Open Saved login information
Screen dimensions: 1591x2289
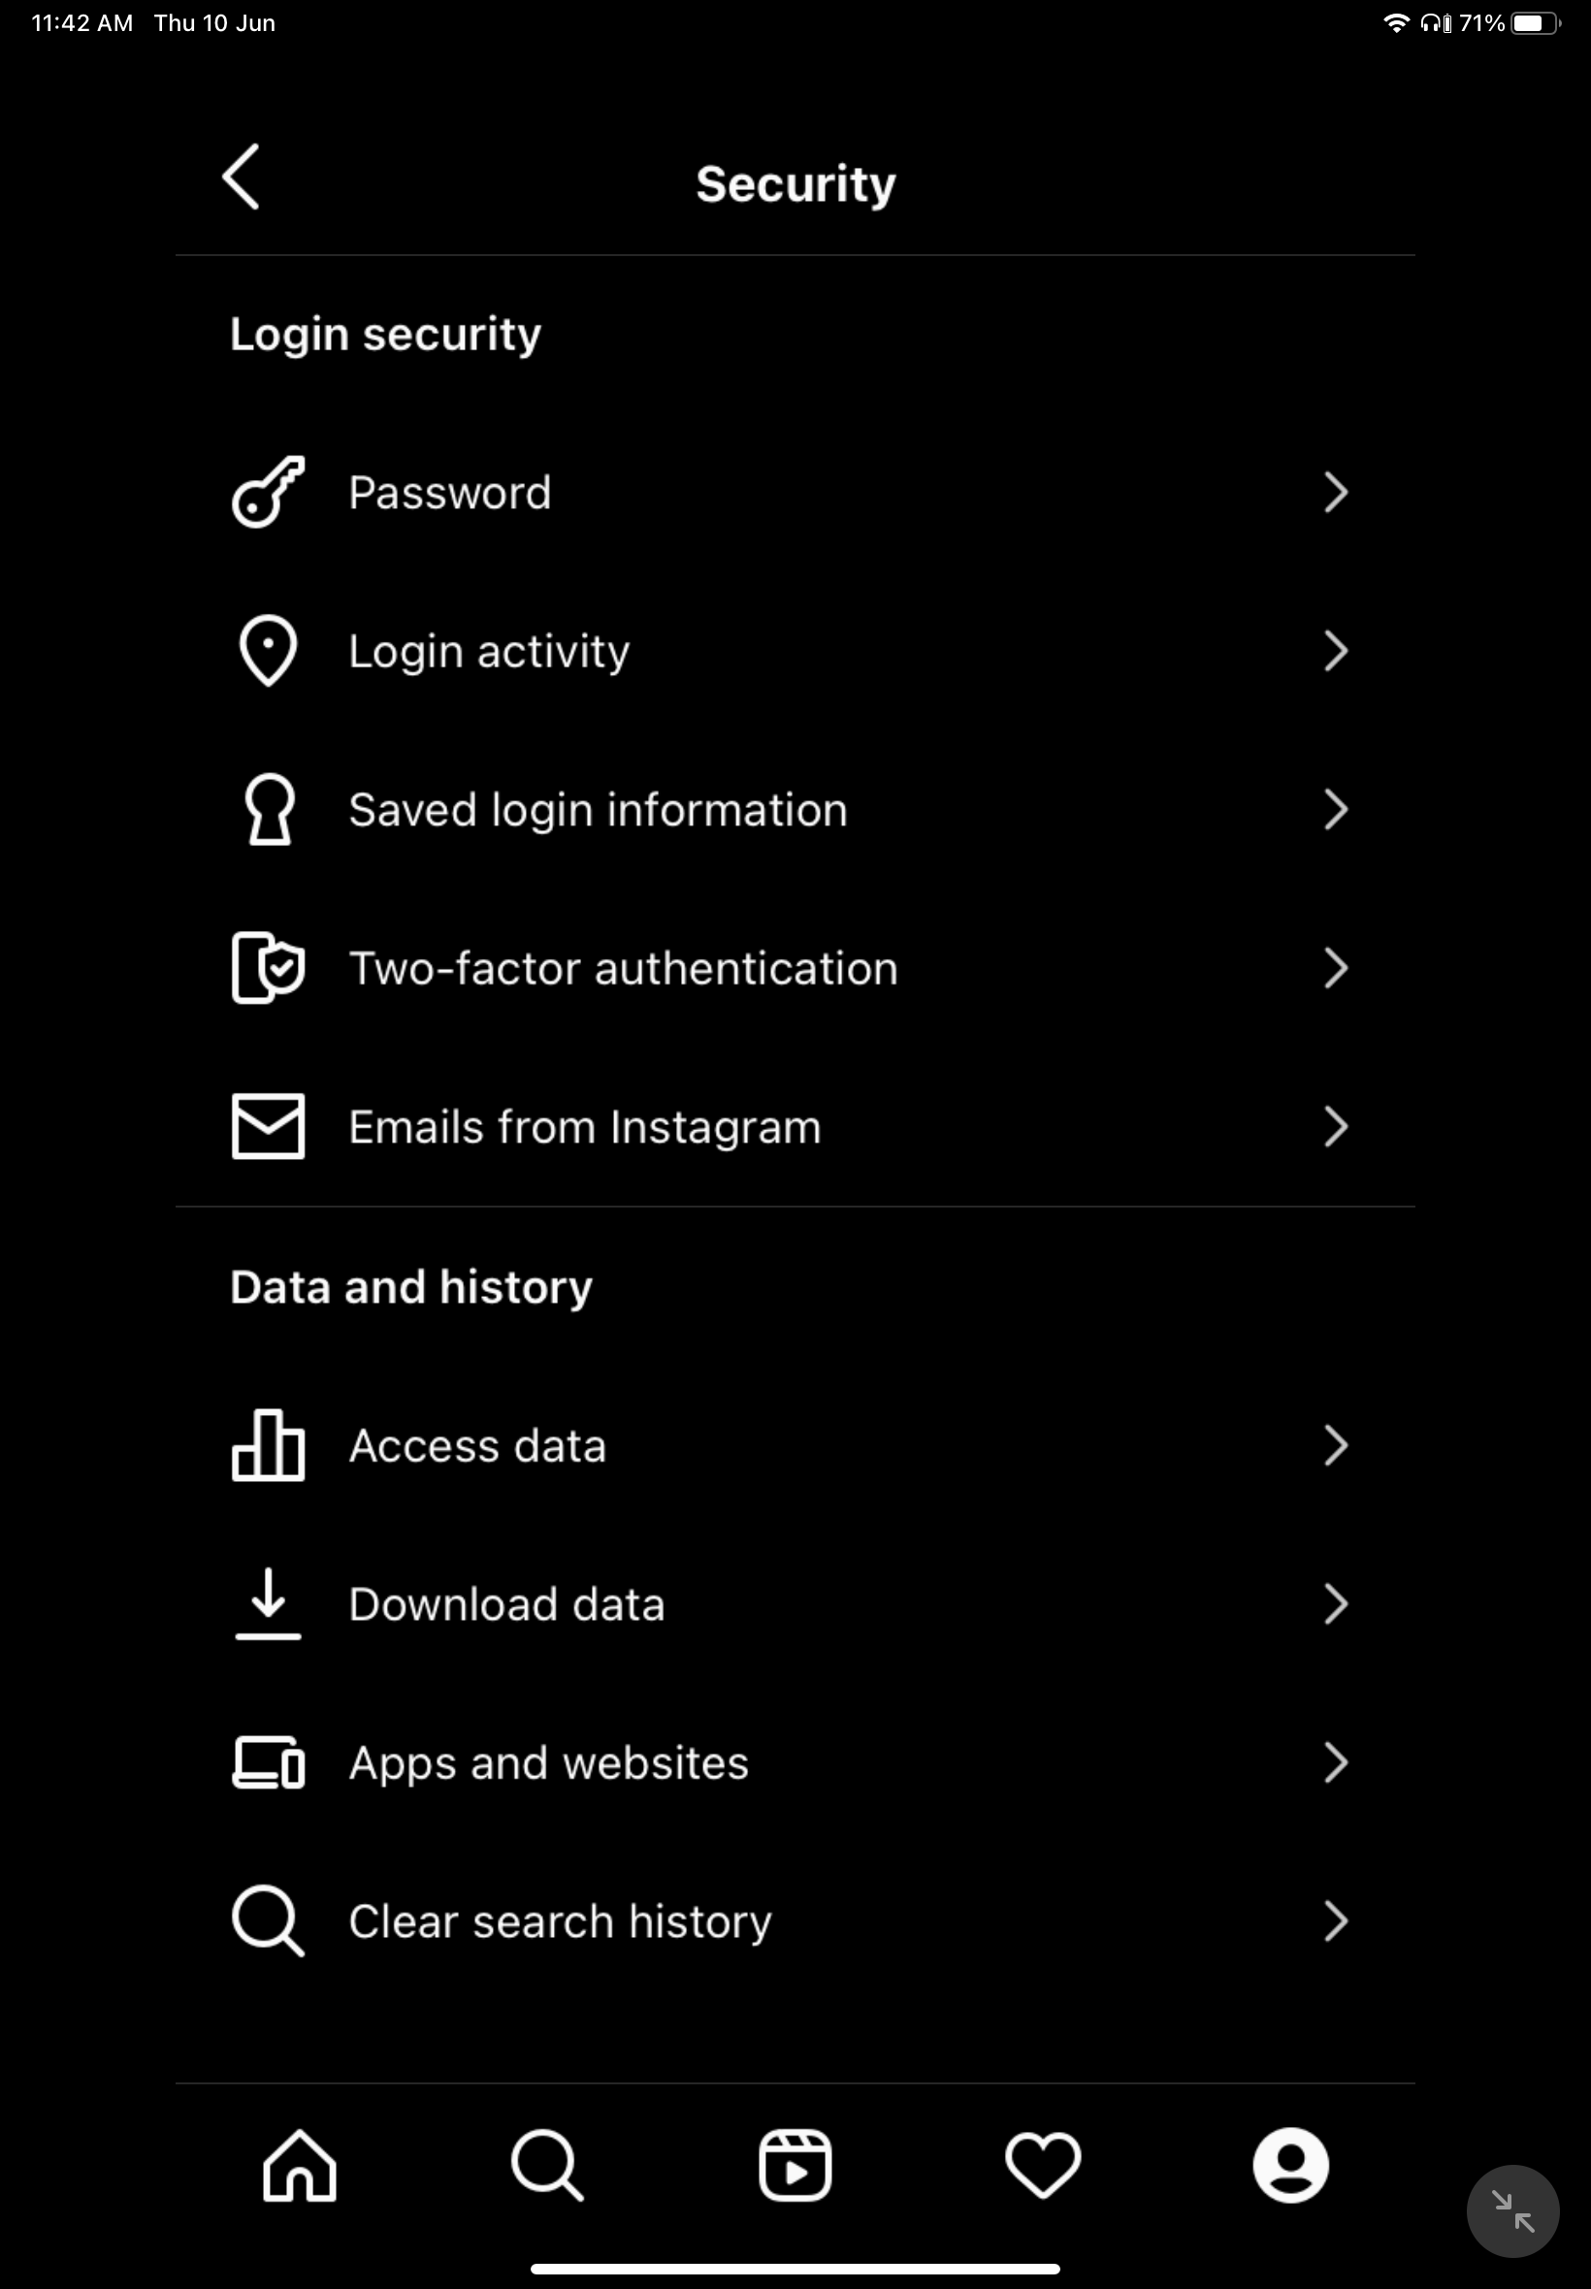click(x=795, y=809)
